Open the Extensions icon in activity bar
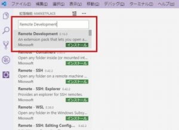This screenshot has width=179, height=130. coord(6,75)
